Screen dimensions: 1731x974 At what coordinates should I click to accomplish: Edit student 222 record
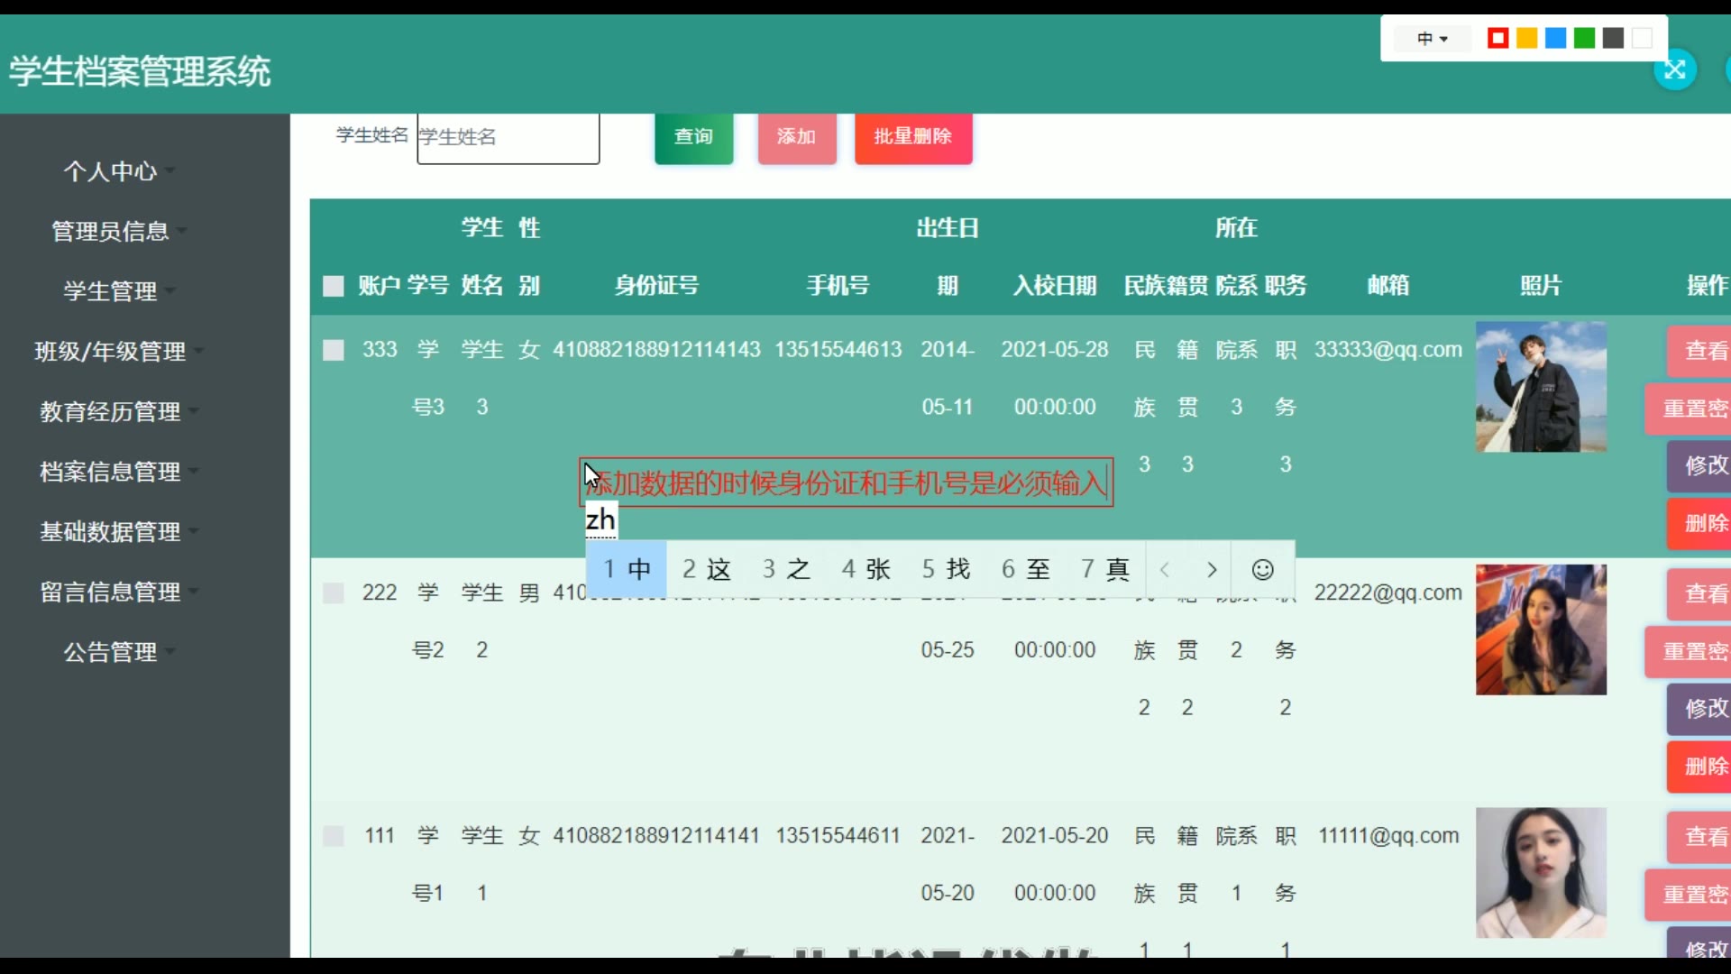tap(1700, 708)
